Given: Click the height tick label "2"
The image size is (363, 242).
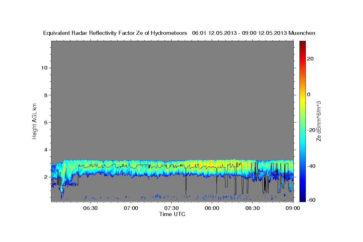Looking at the screenshot, I should pos(46,177).
